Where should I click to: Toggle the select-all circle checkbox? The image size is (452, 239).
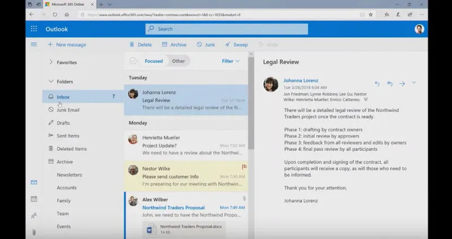(133, 61)
